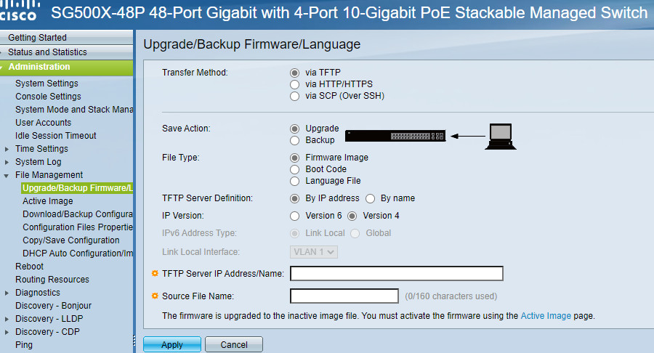Follow the Active Image hyperlink

pos(546,316)
